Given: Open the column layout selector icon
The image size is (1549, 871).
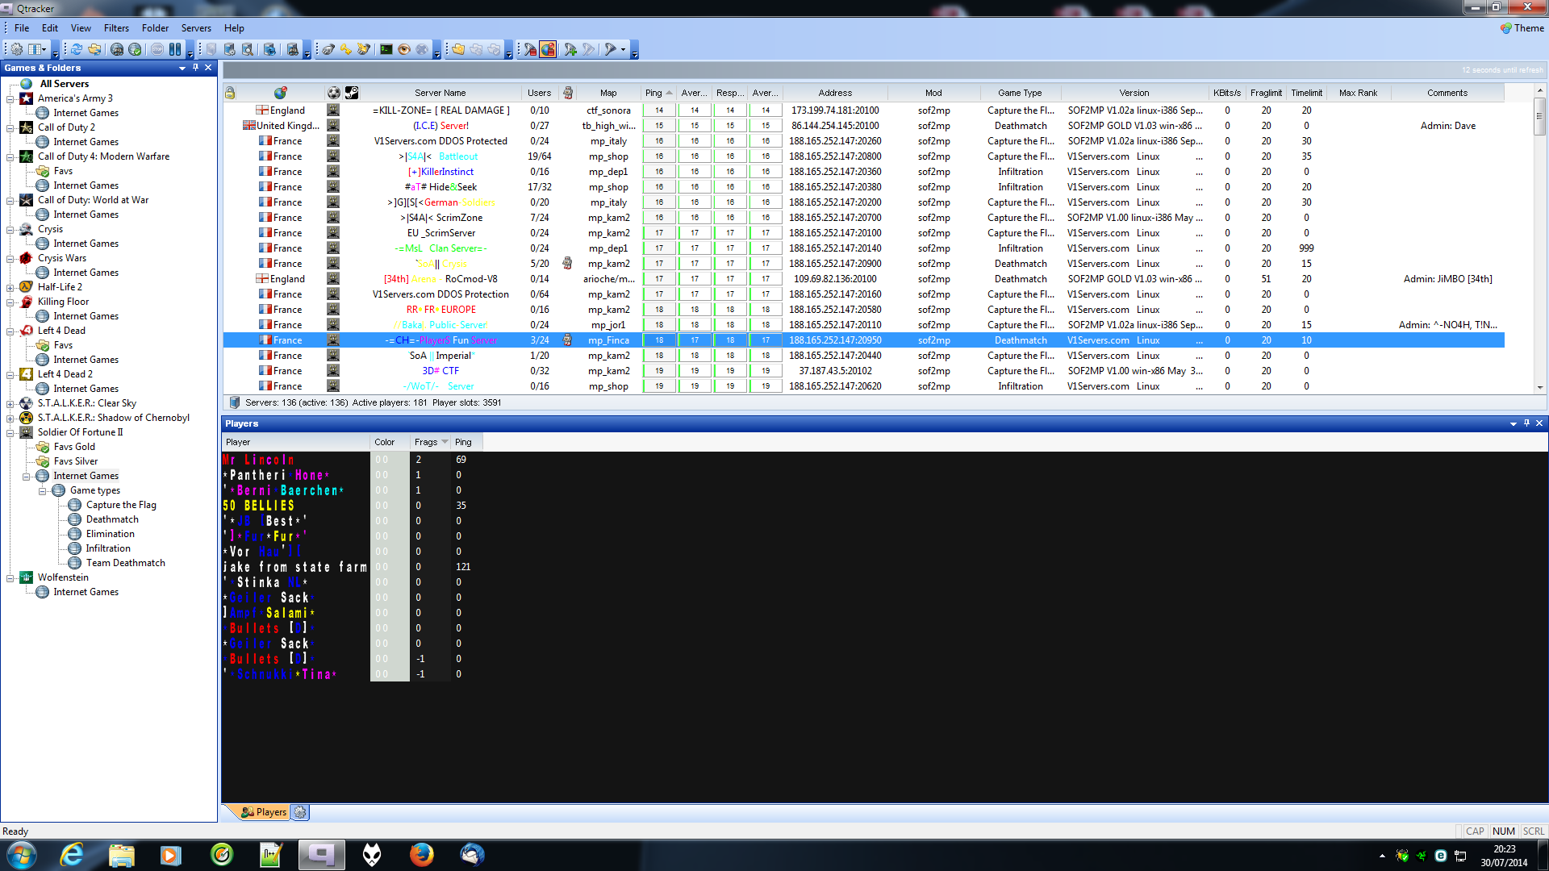Looking at the screenshot, I should [x=36, y=50].
